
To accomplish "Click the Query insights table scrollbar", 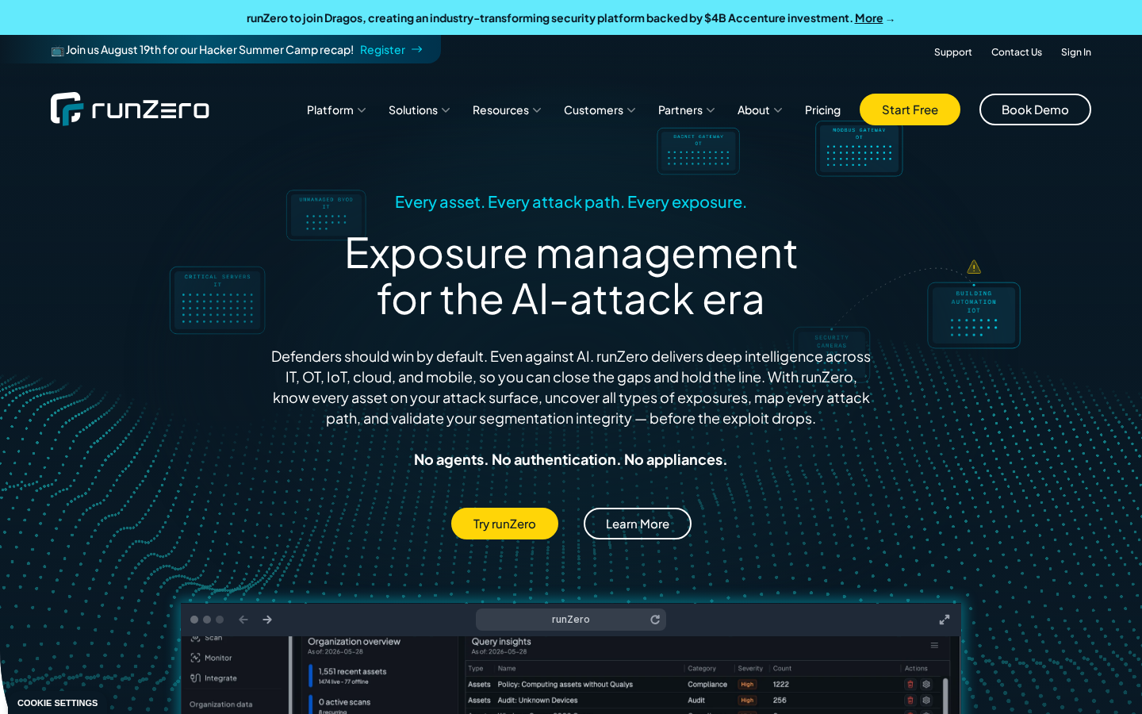I will pos(944,695).
